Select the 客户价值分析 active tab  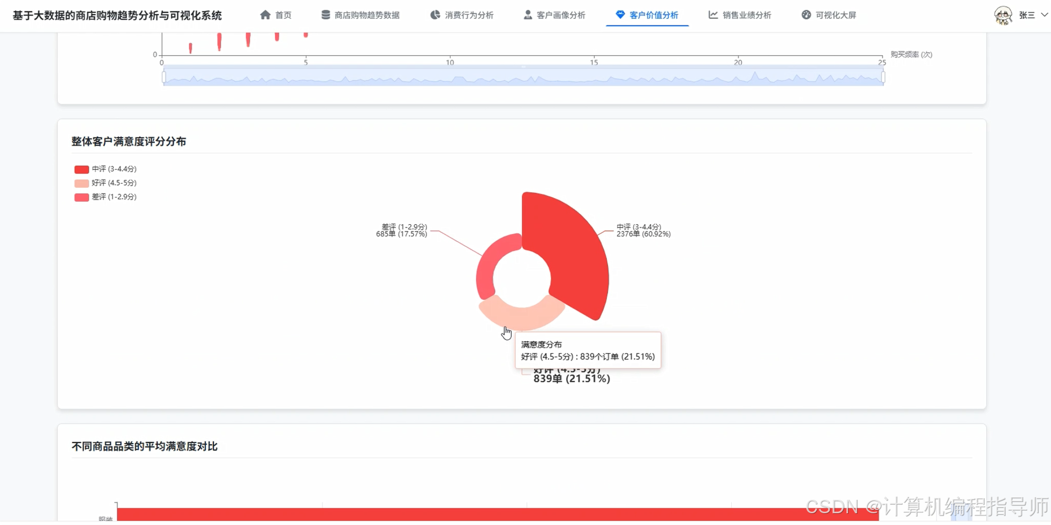(x=647, y=15)
